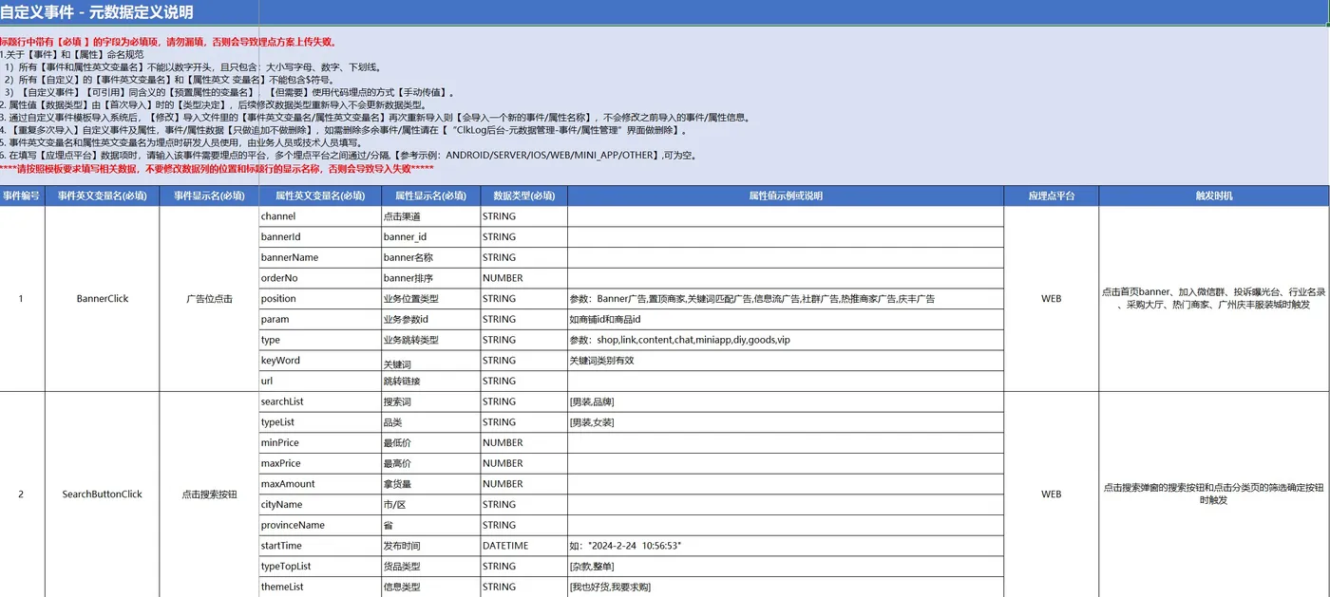Select the 业务参数id cell
1330x597 pixels.
click(x=430, y=319)
